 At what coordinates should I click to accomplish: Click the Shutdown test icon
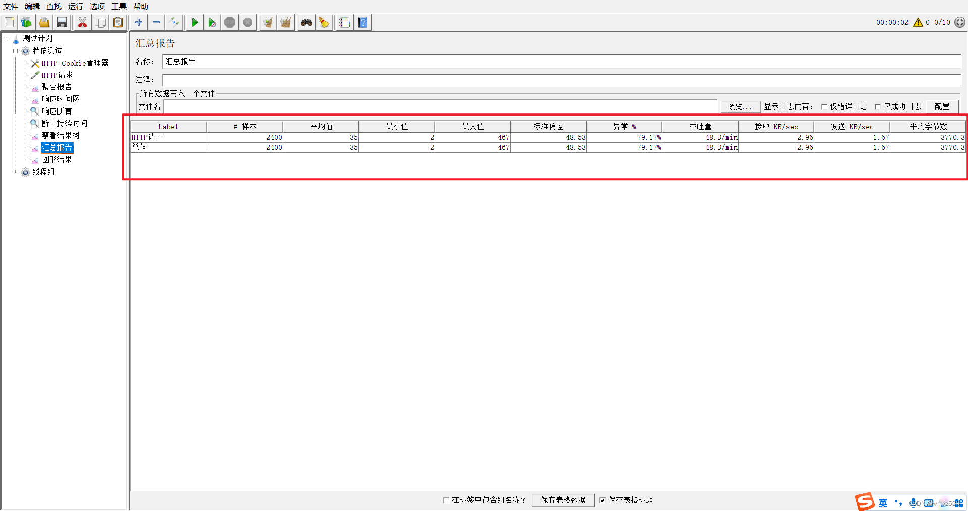coord(248,22)
